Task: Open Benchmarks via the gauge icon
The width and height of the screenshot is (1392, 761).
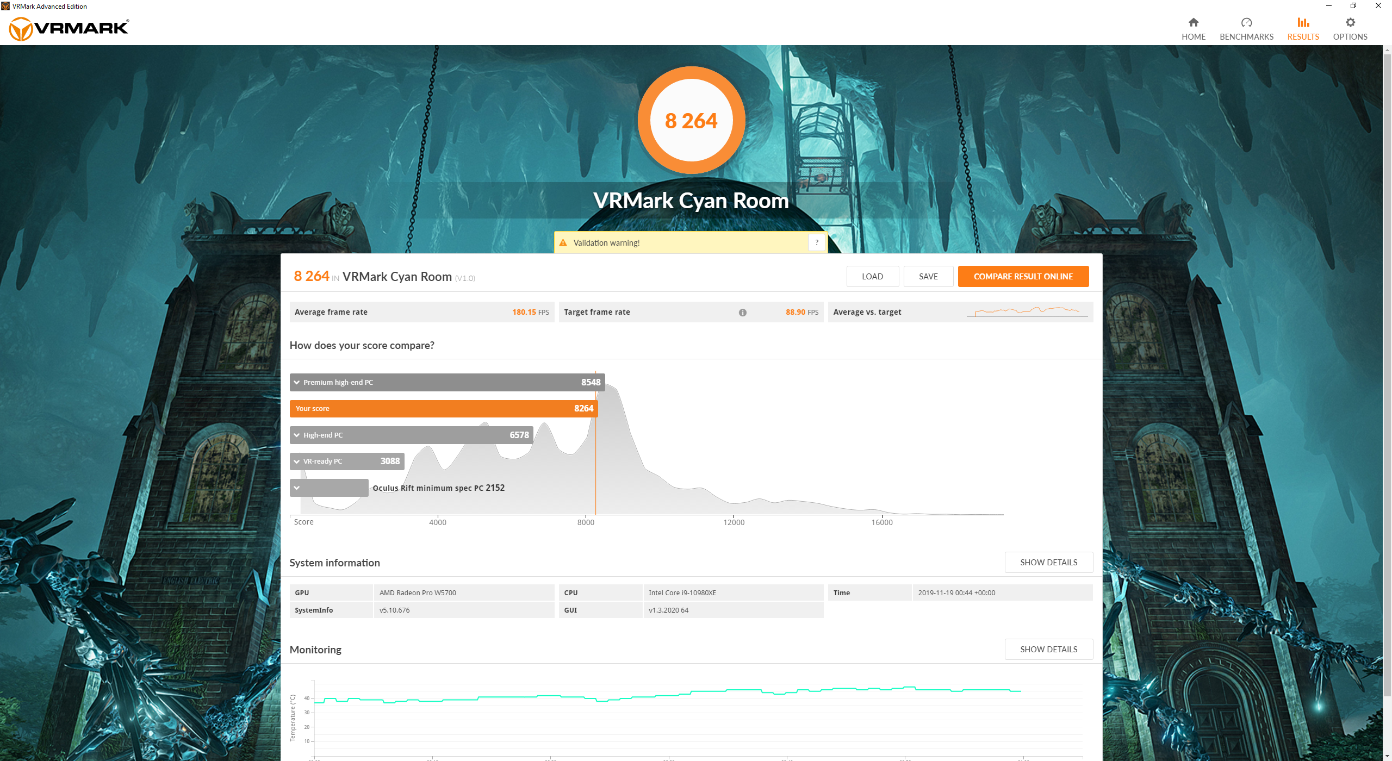Action: point(1246,22)
